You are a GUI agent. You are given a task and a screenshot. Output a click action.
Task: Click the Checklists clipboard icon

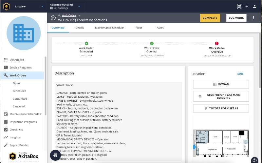6,130
